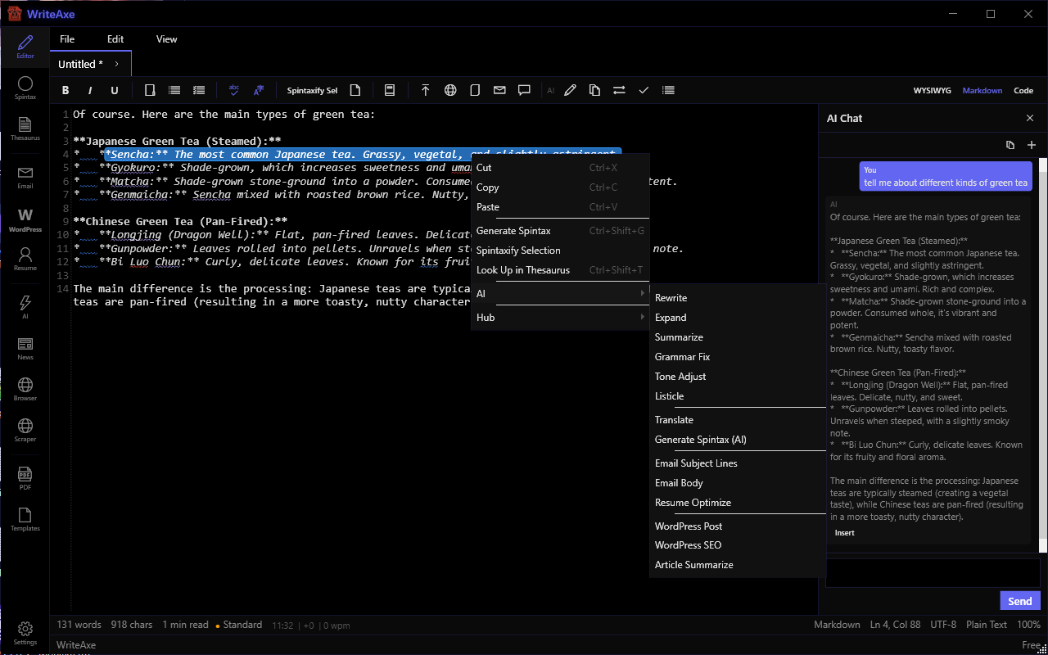Send the AI chat message
The height and width of the screenshot is (655, 1048).
coord(1019,600)
